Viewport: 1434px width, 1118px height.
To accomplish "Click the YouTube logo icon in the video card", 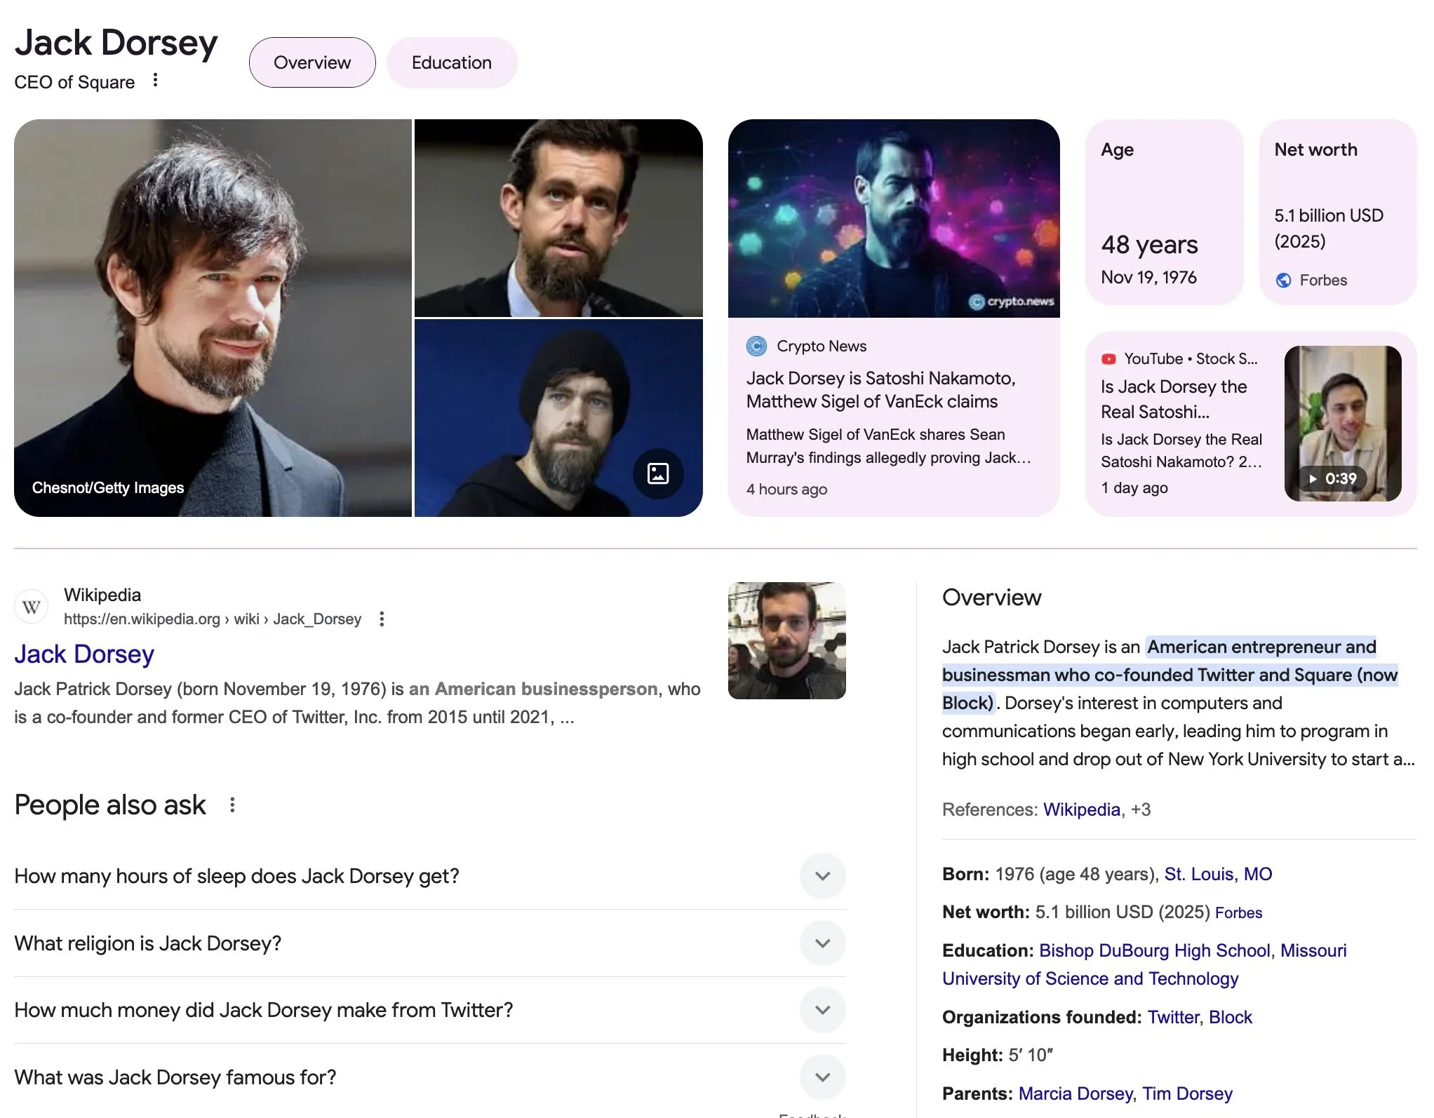I will pyautogui.click(x=1108, y=359).
